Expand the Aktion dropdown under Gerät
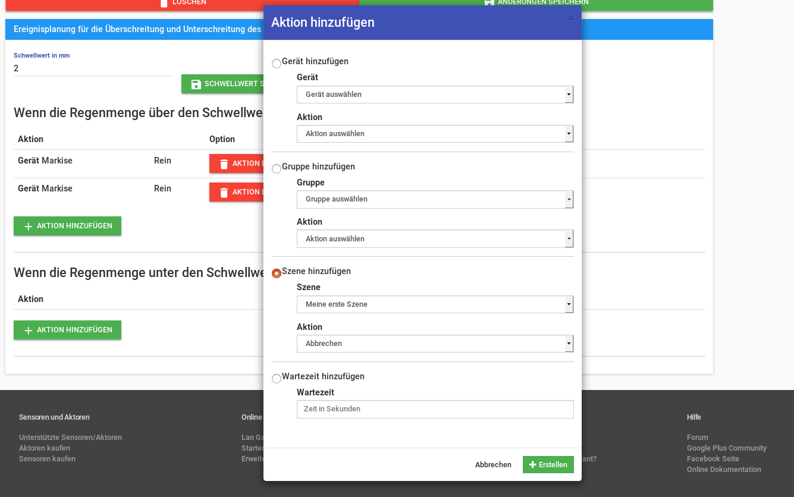The width and height of the screenshot is (794, 497). coord(435,134)
